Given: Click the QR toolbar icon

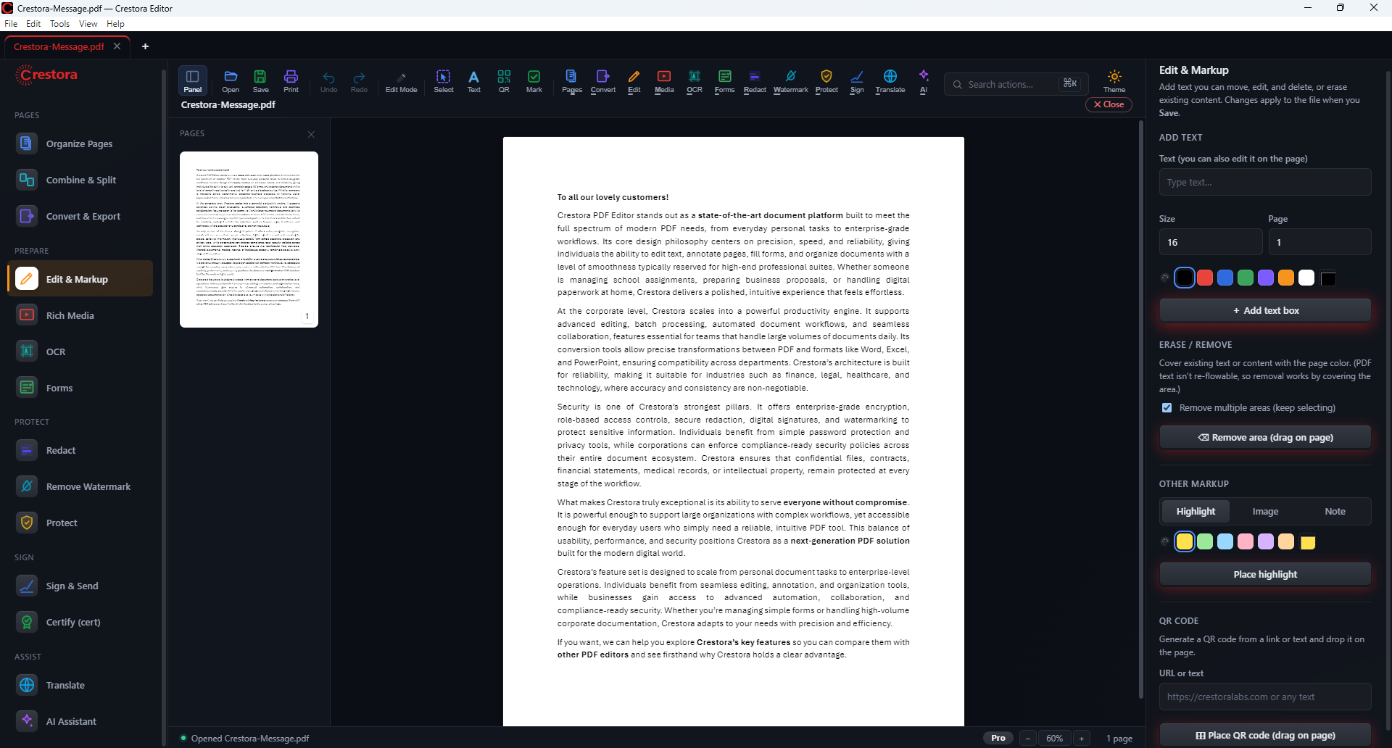Looking at the screenshot, I should [504, 80].
